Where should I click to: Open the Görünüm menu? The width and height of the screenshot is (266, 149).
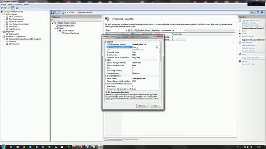(18, 5)
